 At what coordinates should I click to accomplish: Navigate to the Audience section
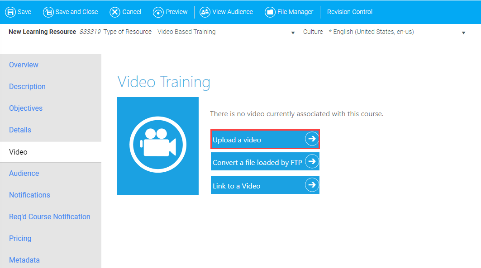[24, 173]
